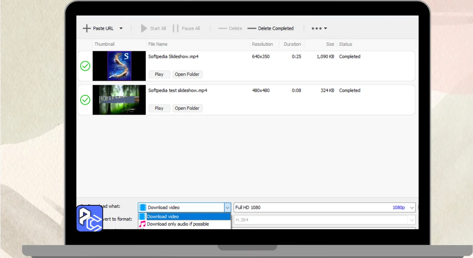The height and width of the screenshot is (258, 473).
Task: Click the Pause All icon
Action: pos(176,28)
